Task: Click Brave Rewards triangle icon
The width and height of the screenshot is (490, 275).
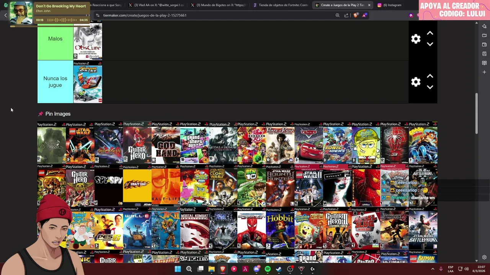Action: click(x=365, y=15)
